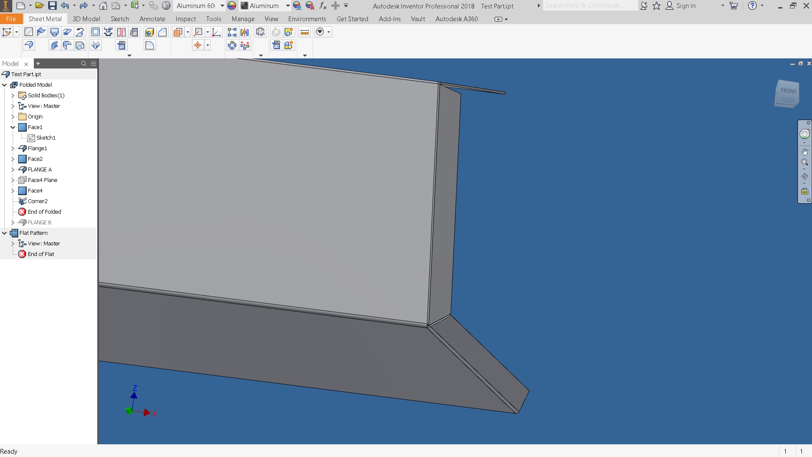This screenshot has width=812, height=457.
Task: Open the Inspect ribbon tab
Action: point(186,19)
